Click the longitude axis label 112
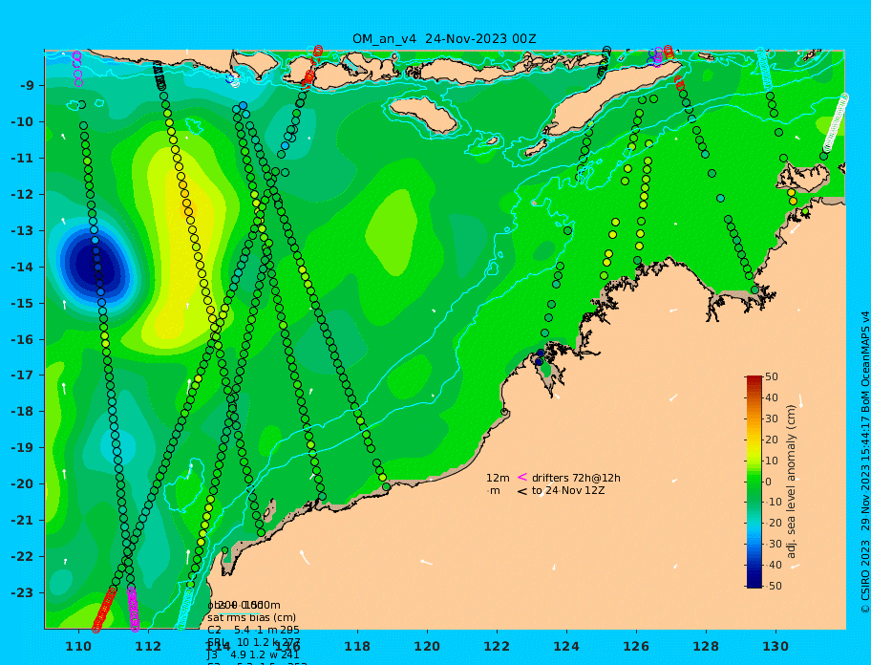The width and height of the screenshot is (871, 665). coord(148,647)
